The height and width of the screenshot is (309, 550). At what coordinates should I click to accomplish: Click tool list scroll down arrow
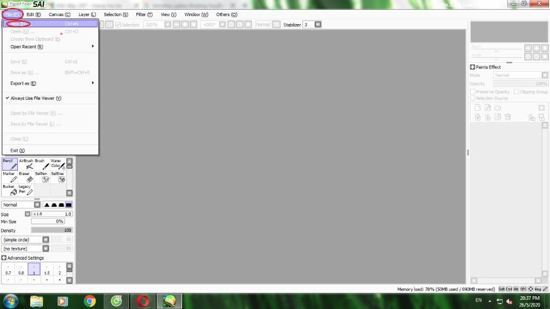[x=69, y=193]
